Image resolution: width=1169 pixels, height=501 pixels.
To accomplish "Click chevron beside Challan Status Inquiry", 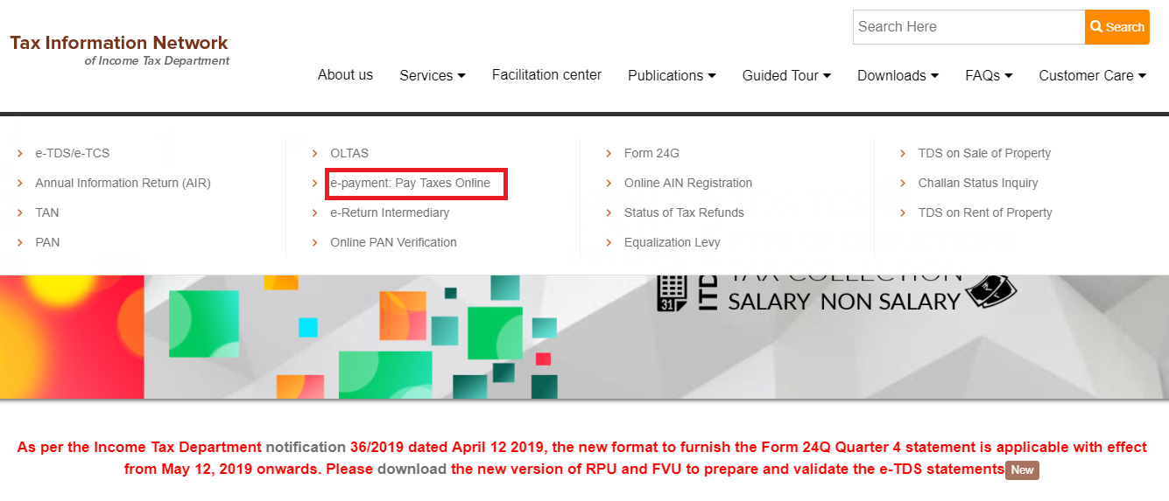I will pos(904,183).
